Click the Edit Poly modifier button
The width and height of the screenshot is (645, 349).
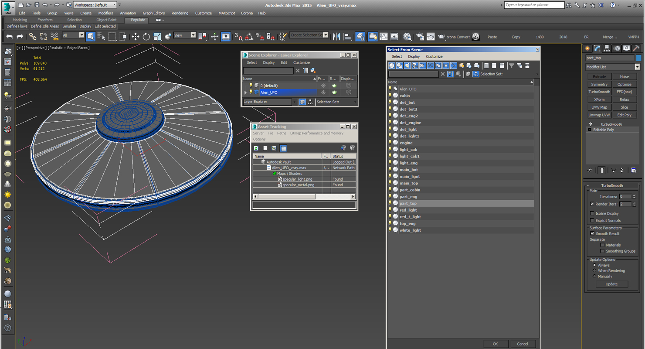pyautogui.click(x=624, y=115)
